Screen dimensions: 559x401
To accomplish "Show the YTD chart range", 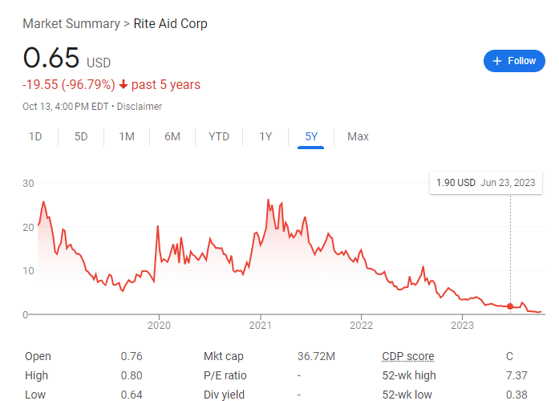I will [219, 136].
